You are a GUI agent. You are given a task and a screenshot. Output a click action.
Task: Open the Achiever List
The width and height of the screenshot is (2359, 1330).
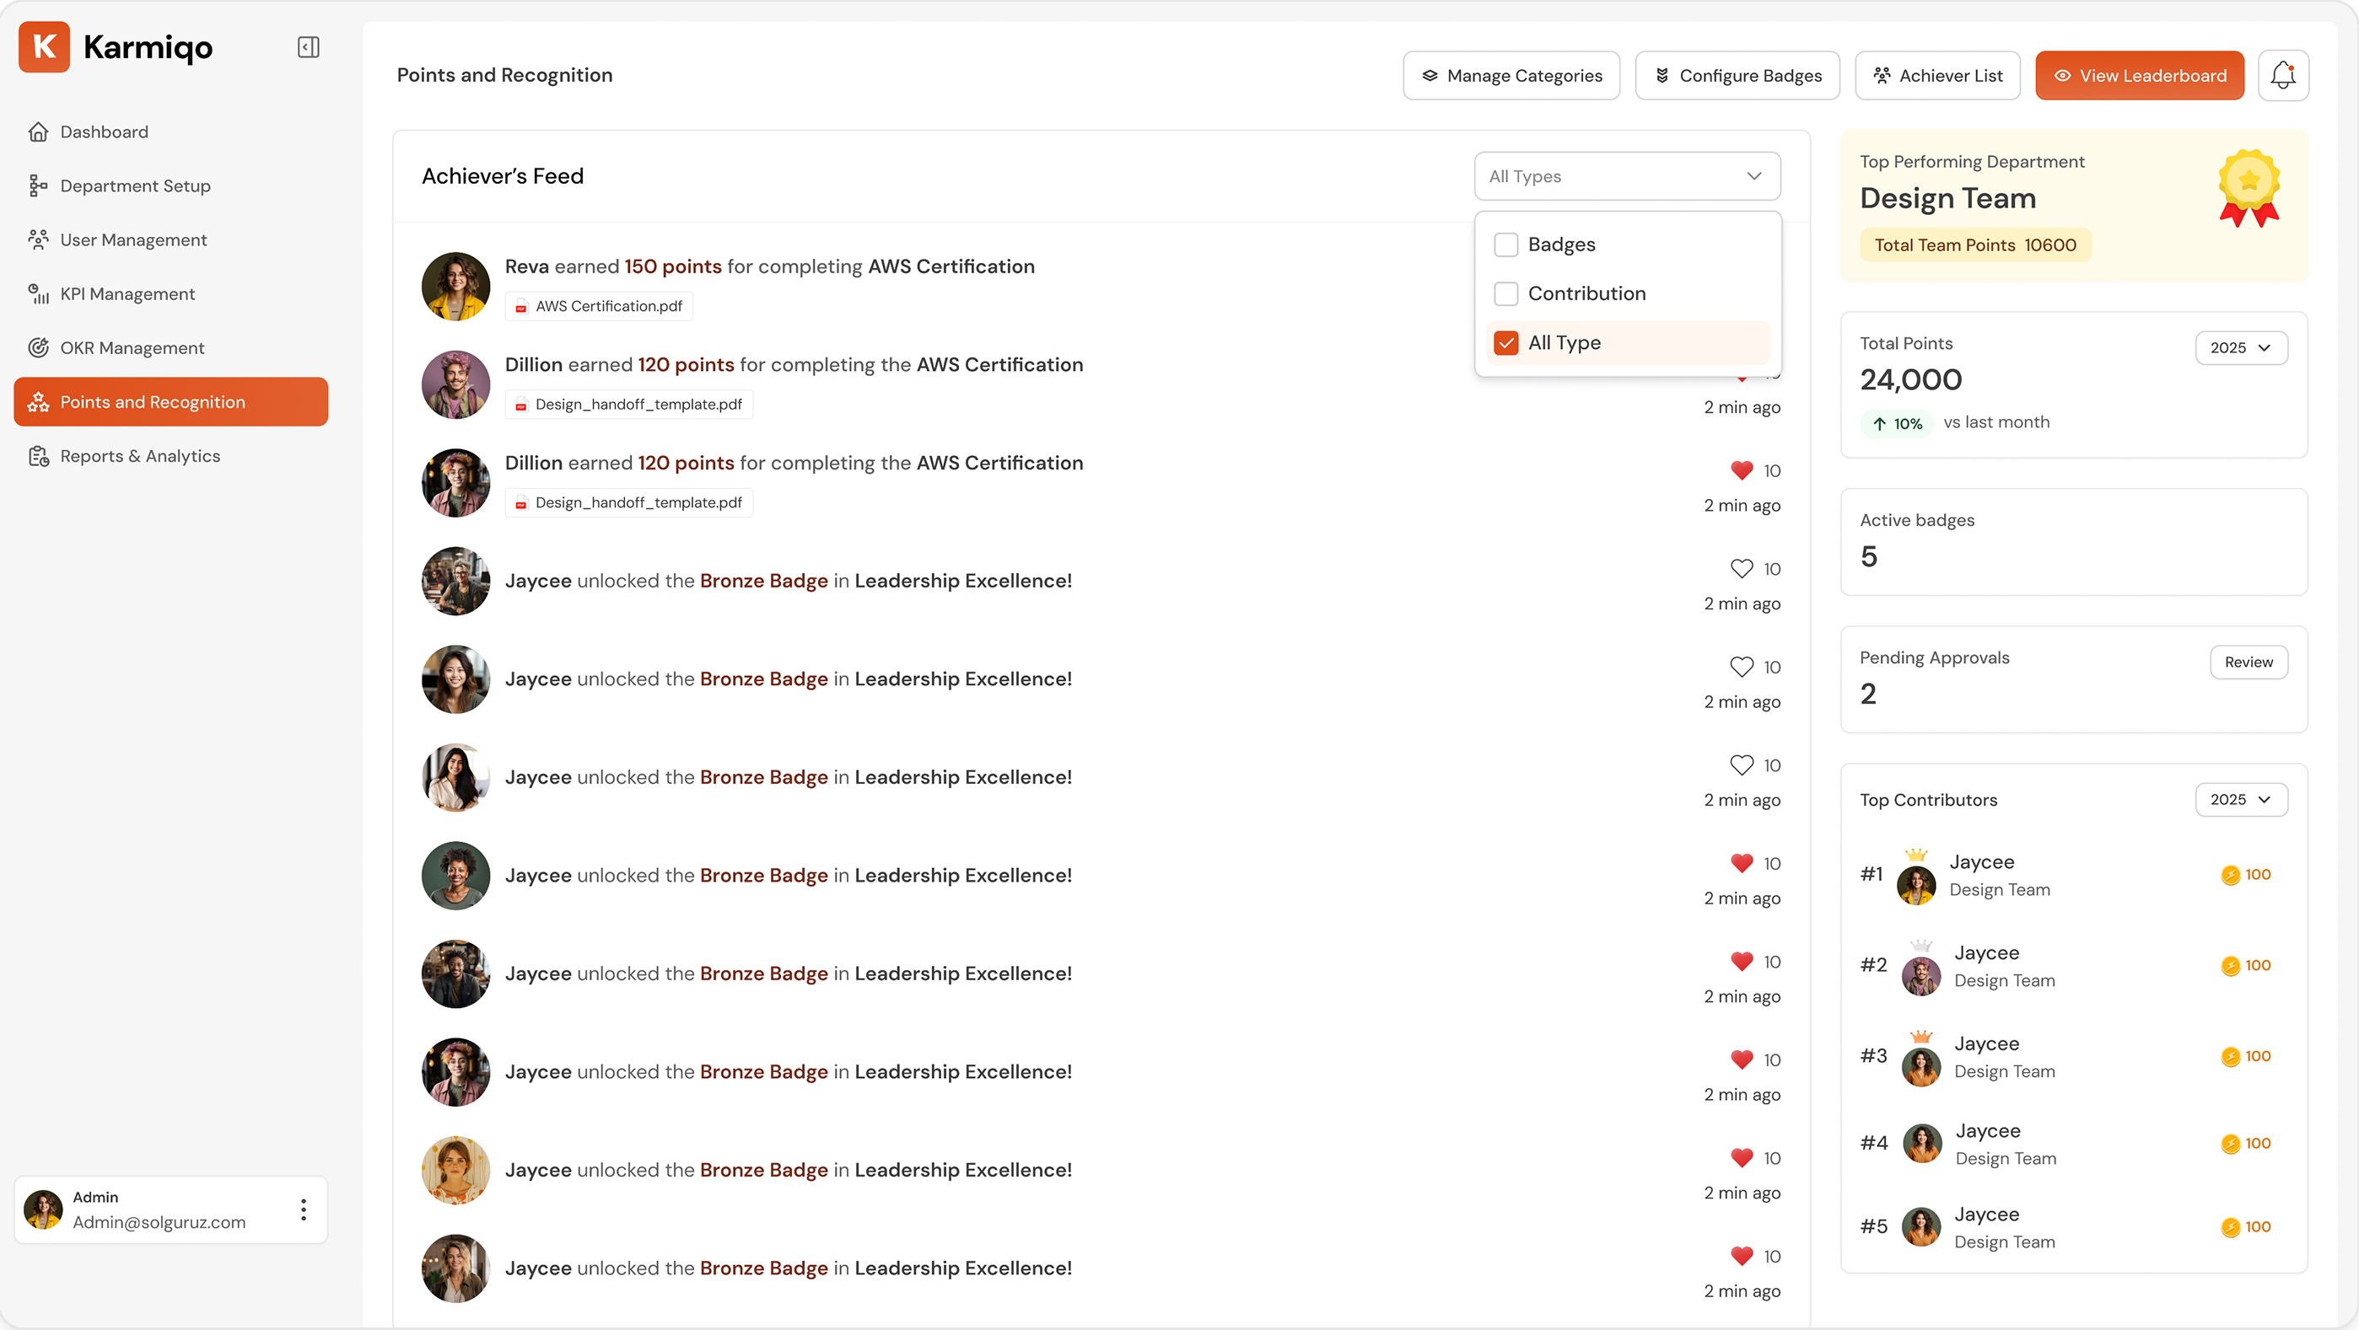click(x=1938, y=75)
